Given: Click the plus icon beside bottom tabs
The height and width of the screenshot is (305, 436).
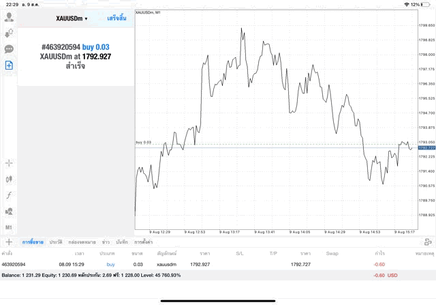Looking at the screenshot, I should [x=9, y=242].
